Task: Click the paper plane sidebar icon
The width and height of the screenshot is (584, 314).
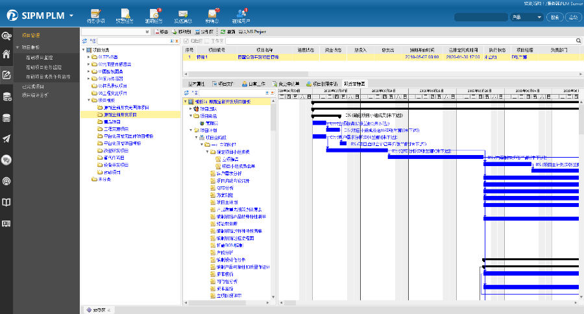Action: tap(6, 138)
